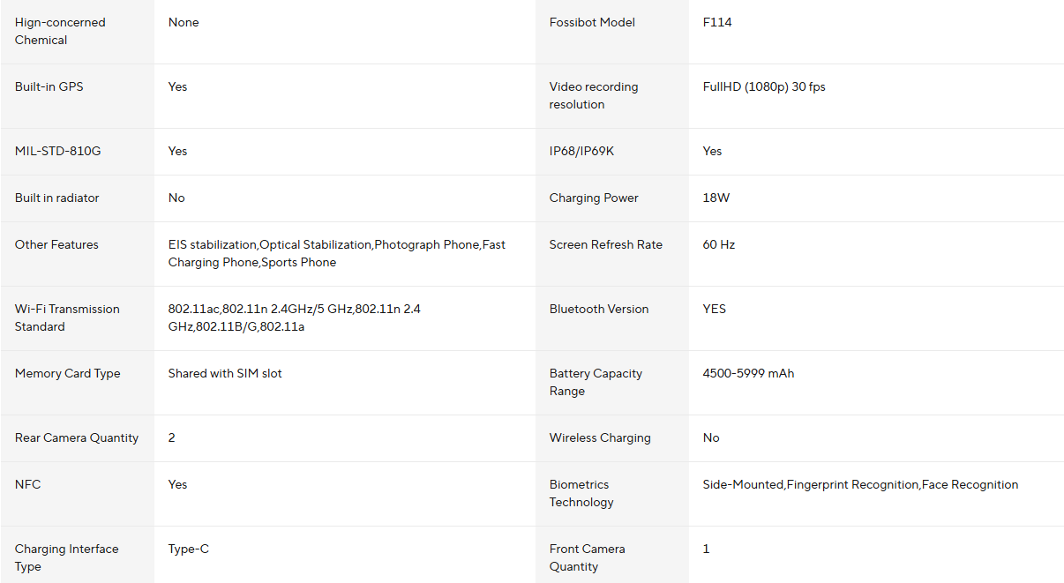Select the 18W charging power value
This screenshot has width=1064, height=583.
[716, 198]
